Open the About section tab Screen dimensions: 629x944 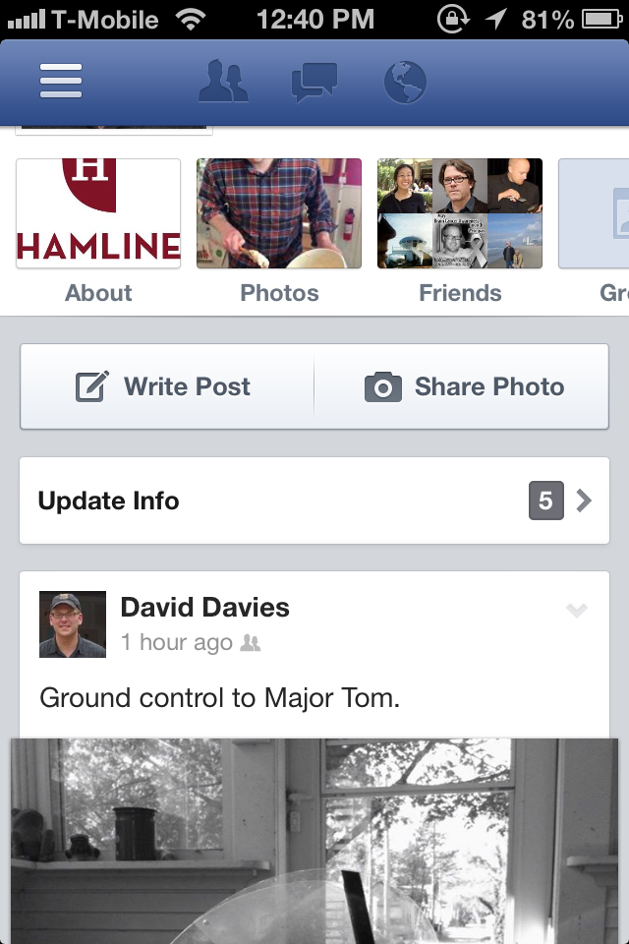pyautogui.click(x=98, y=293)
